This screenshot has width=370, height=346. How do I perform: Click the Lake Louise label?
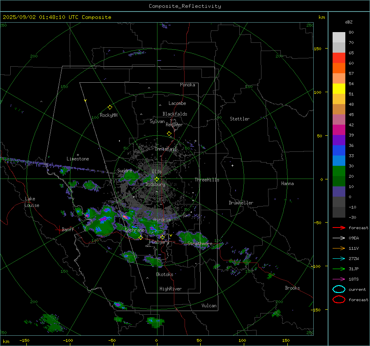[32, 202]
